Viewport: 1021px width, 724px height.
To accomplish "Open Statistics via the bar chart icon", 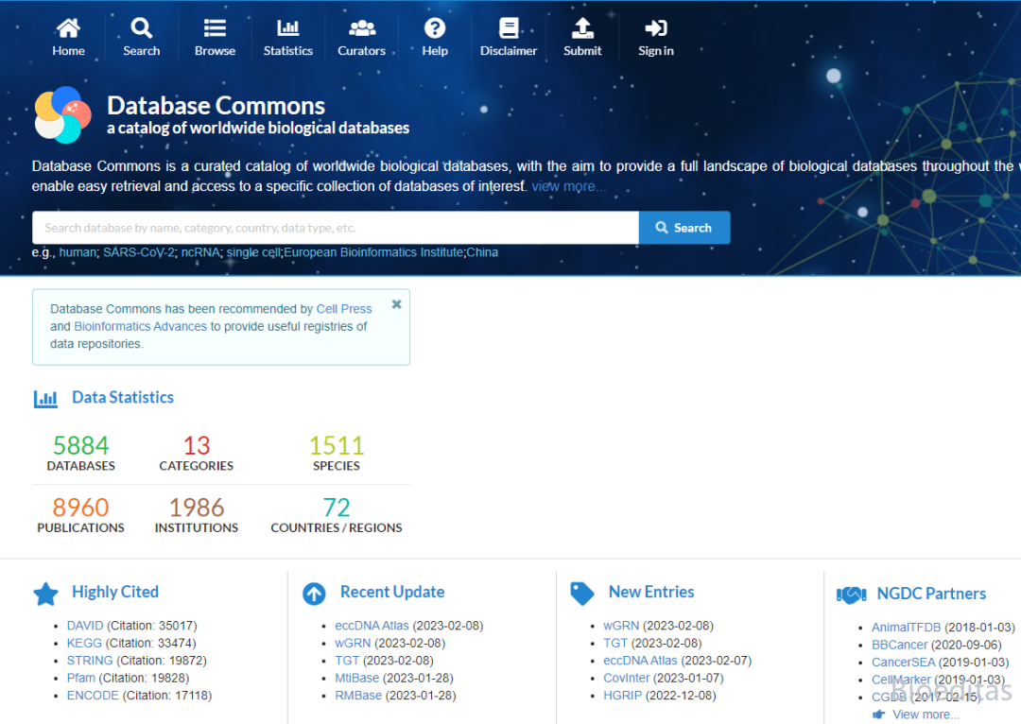I will pyautogui.click(x=287, y=29).
